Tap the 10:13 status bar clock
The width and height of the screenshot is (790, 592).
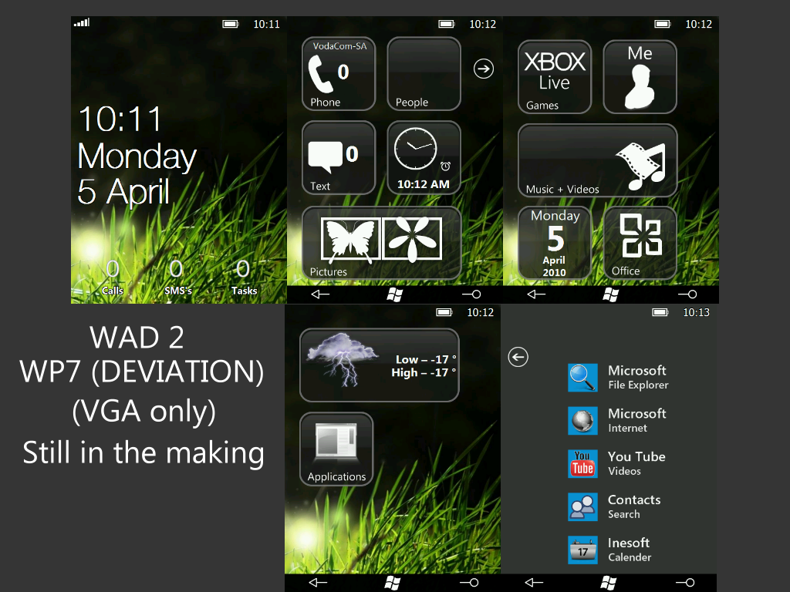(x=697, y=313)
